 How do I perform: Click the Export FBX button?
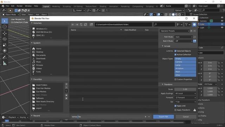[163, 117]
